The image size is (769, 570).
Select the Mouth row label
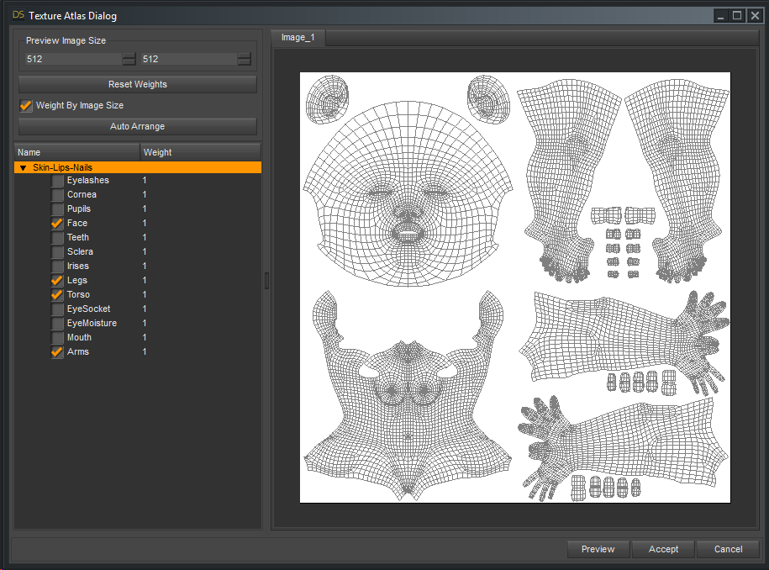tap(79, 337)
